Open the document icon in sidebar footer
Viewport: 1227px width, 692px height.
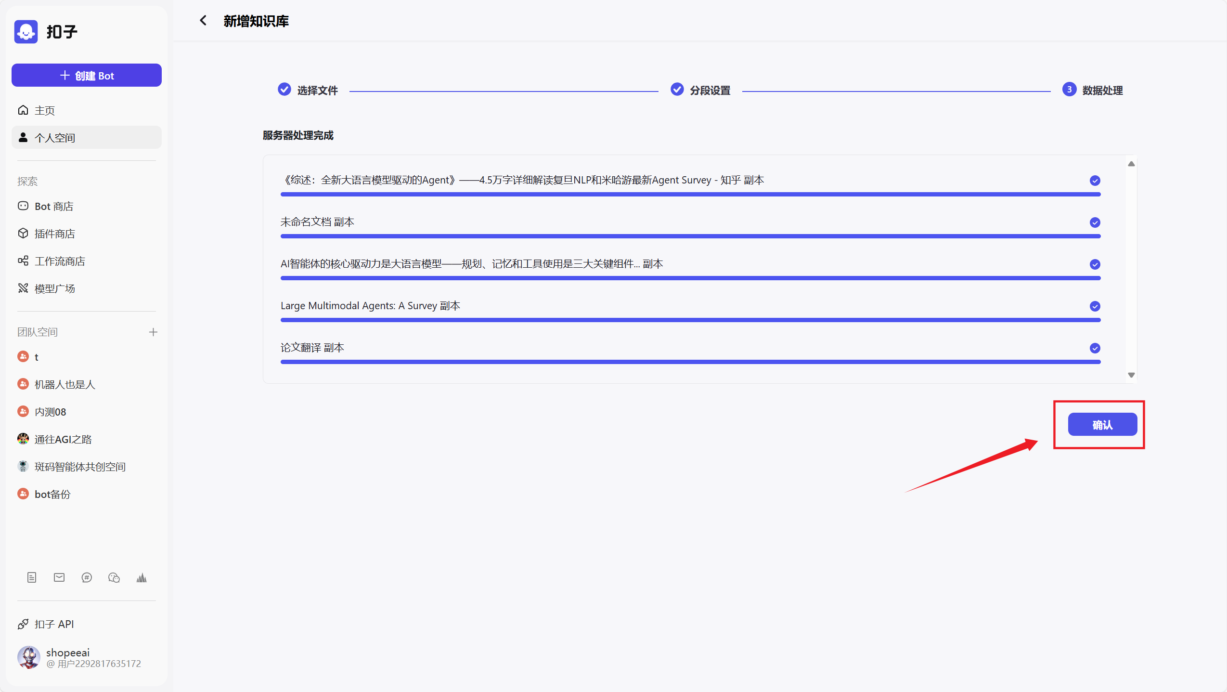[x=32, y=577]
